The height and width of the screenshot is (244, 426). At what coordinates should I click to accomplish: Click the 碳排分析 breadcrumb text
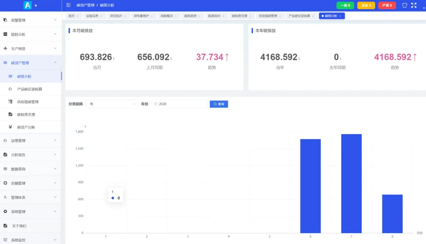(x=107, y=5)
